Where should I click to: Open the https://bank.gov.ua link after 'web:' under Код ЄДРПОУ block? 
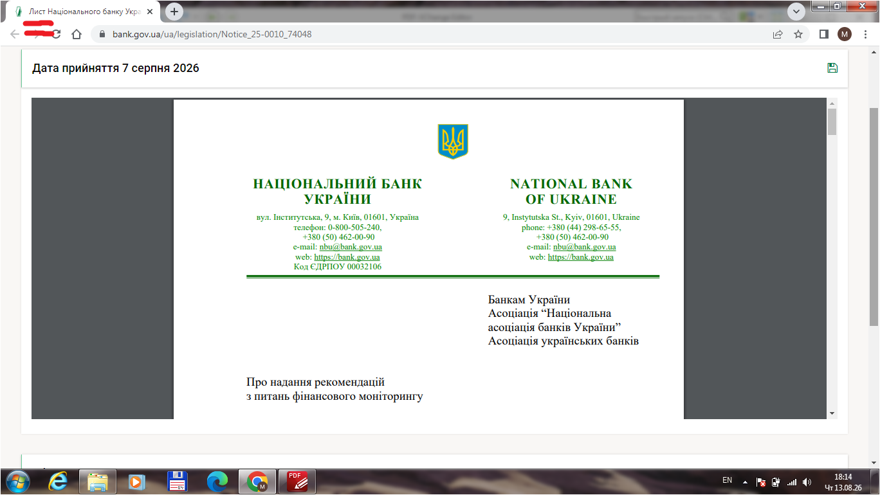(347, 257)
